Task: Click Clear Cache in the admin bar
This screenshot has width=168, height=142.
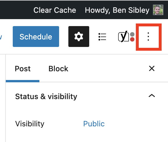Action: point(55,10)
